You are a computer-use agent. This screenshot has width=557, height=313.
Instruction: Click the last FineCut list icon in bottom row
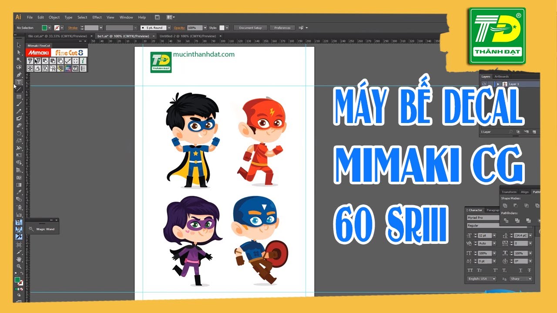(x=83, y=68)
